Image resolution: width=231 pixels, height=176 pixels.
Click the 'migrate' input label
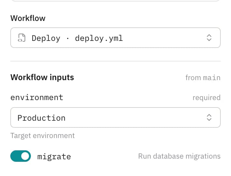54,157
